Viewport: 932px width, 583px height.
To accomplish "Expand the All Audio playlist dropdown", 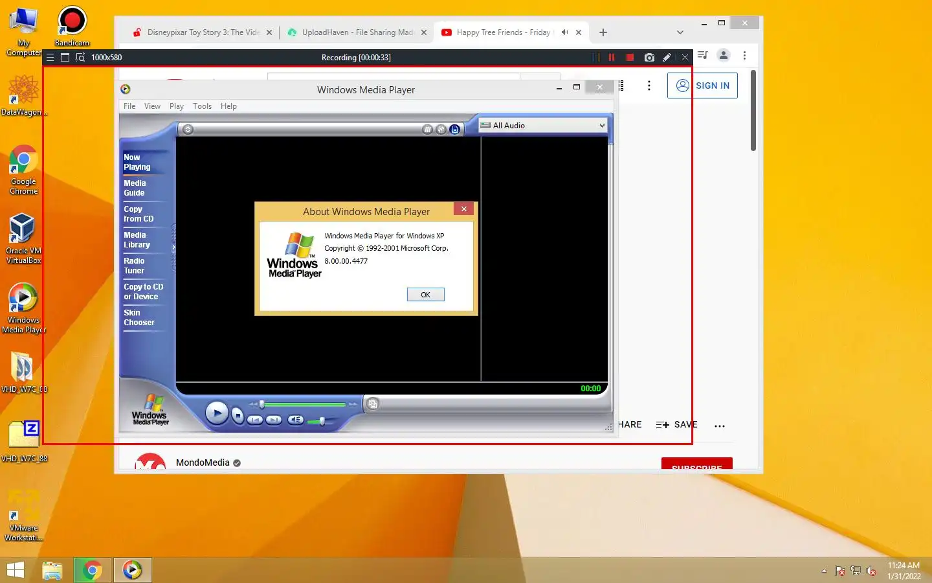I will (543, 126).
